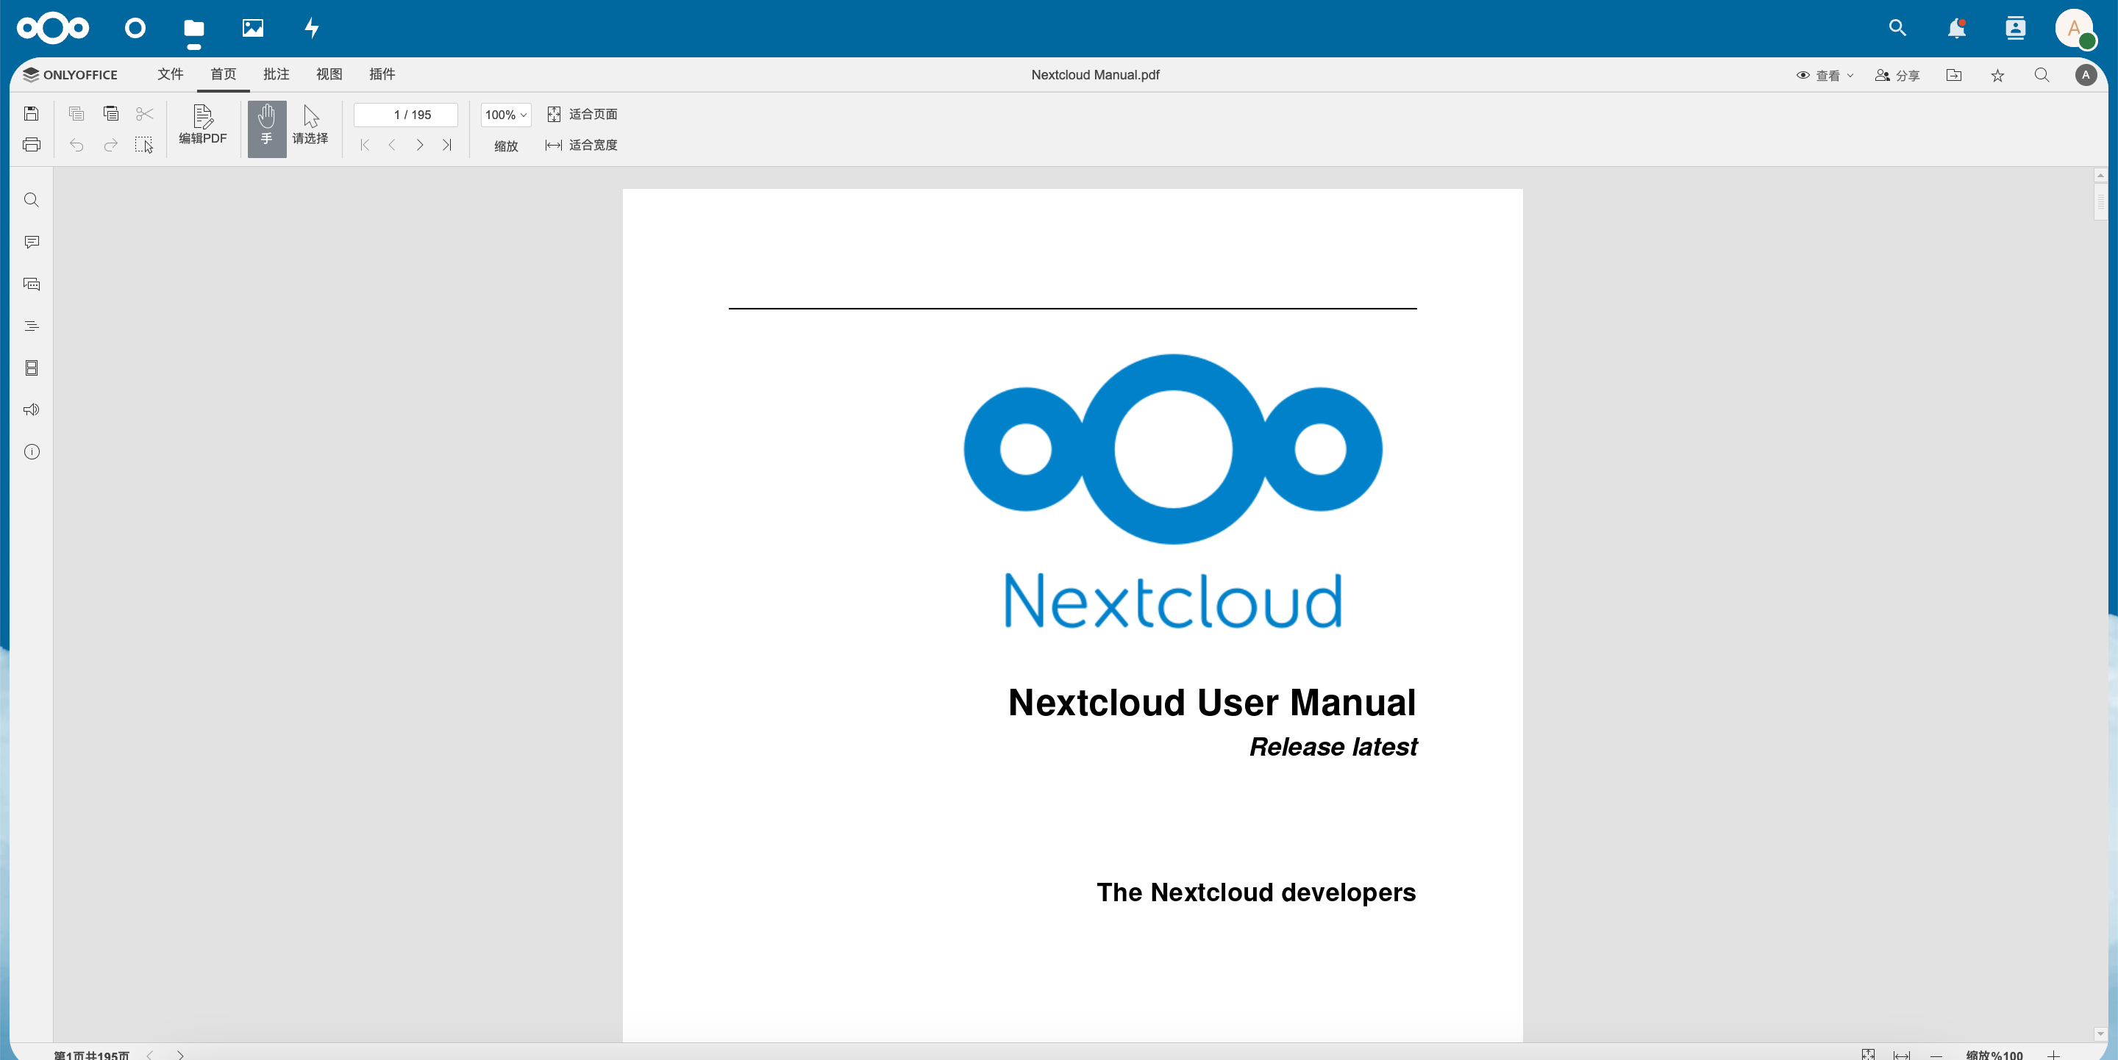The image size is (2118, 1060).
Task: Go to the next page in toolbar
Action: (x=420, y=145)
